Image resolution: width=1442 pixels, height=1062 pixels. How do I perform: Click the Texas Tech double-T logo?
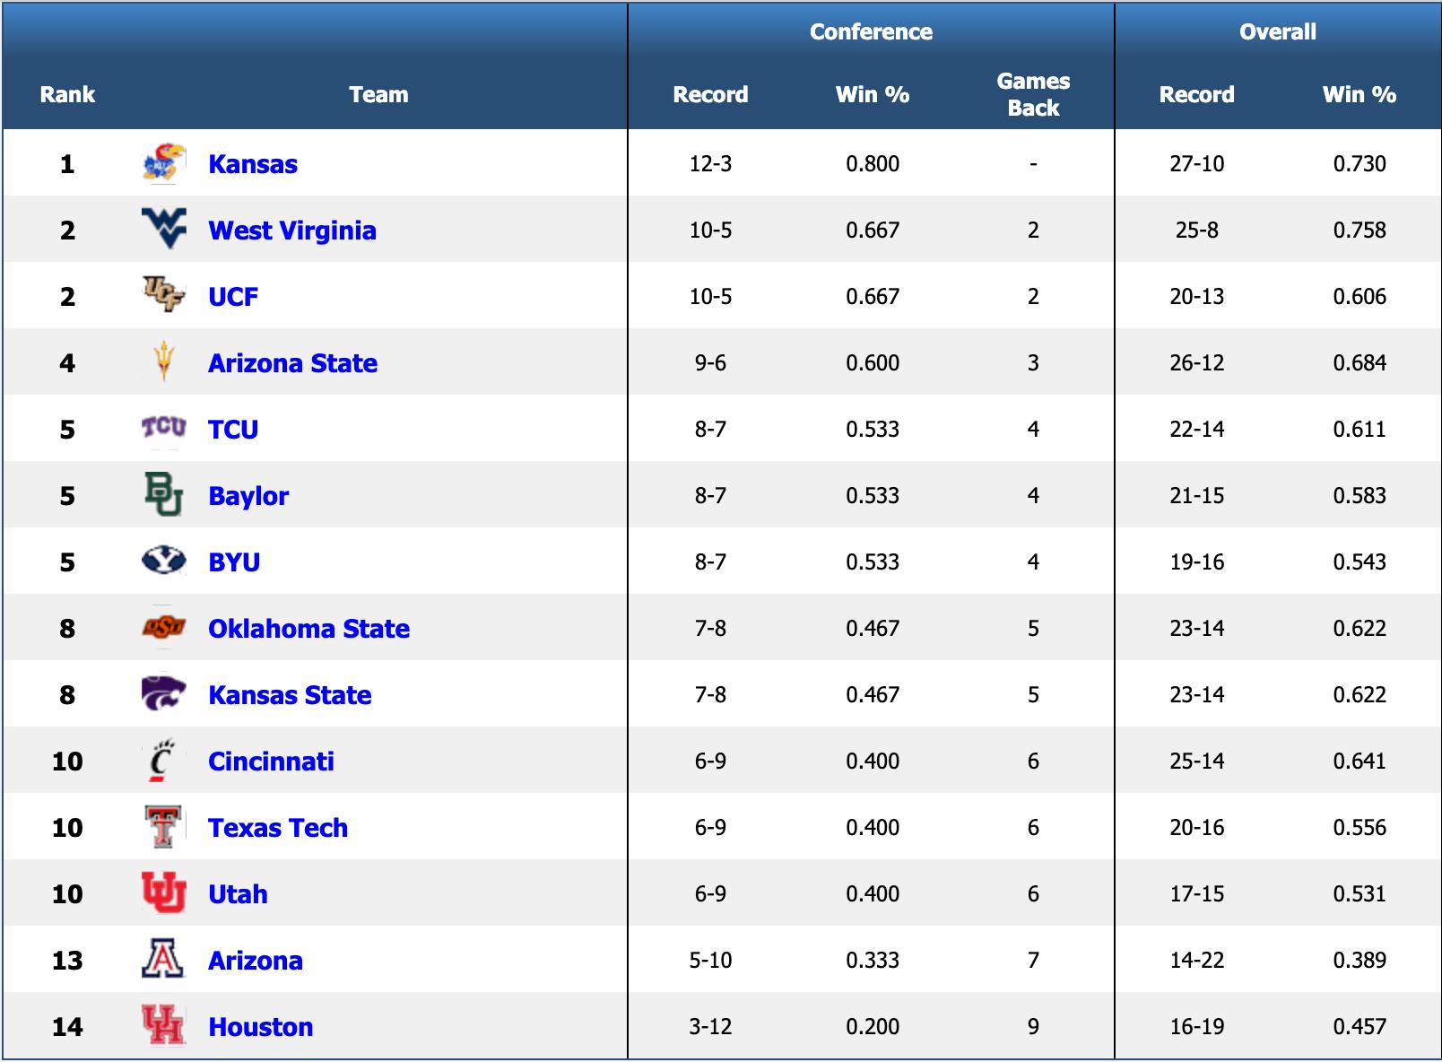(x=163, y=826)
